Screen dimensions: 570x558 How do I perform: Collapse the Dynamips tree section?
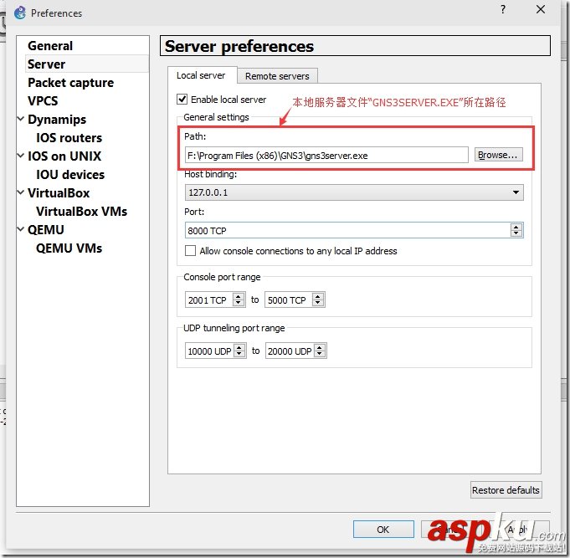(21, 119)
